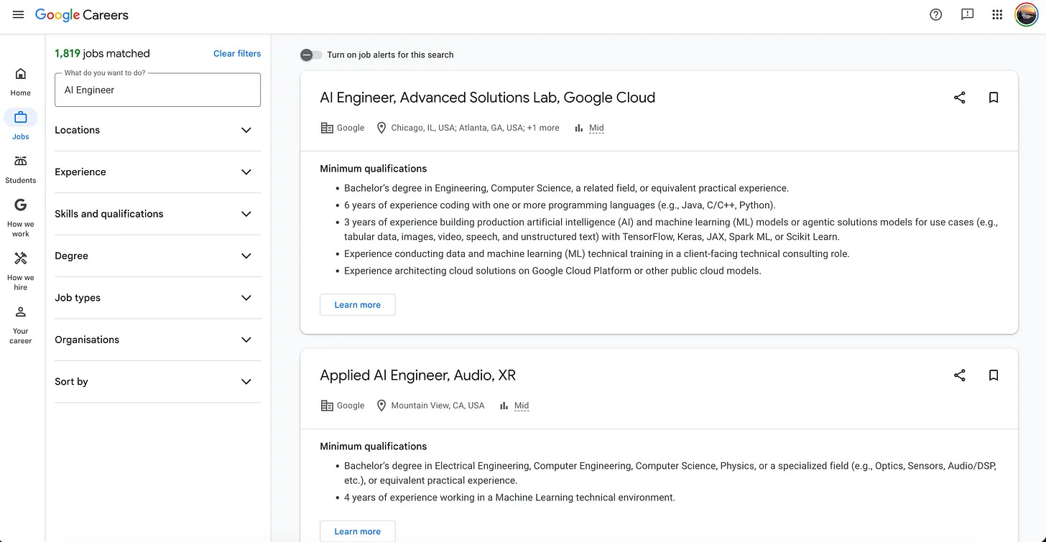Screen dimensions: 1046x542
Task: Click the Mid level label on Applied AI job
Action: point(522,406)
